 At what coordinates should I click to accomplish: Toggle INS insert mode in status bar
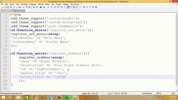173,93
